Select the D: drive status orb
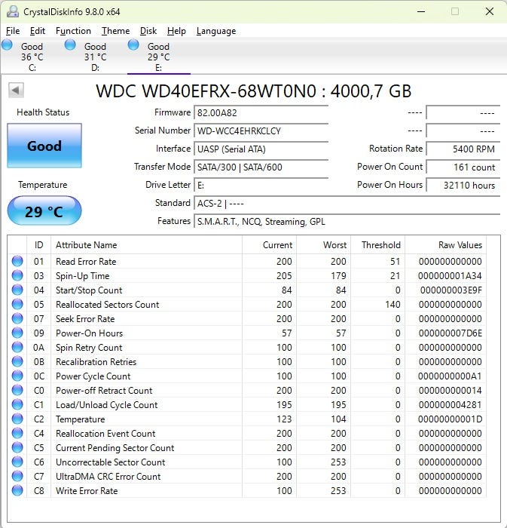The height and width of the screenshot is (528, 507). 70,45
